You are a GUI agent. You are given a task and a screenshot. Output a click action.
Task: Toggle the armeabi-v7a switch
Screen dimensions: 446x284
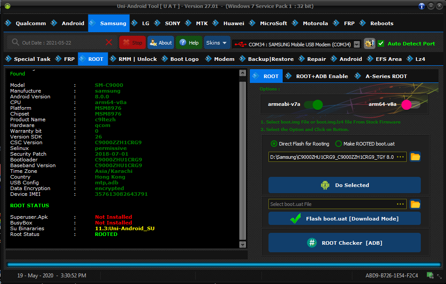tap(313, 105)
